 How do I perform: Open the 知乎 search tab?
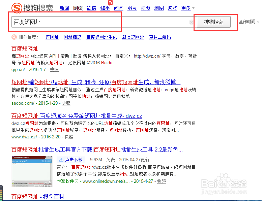(105, 8)
